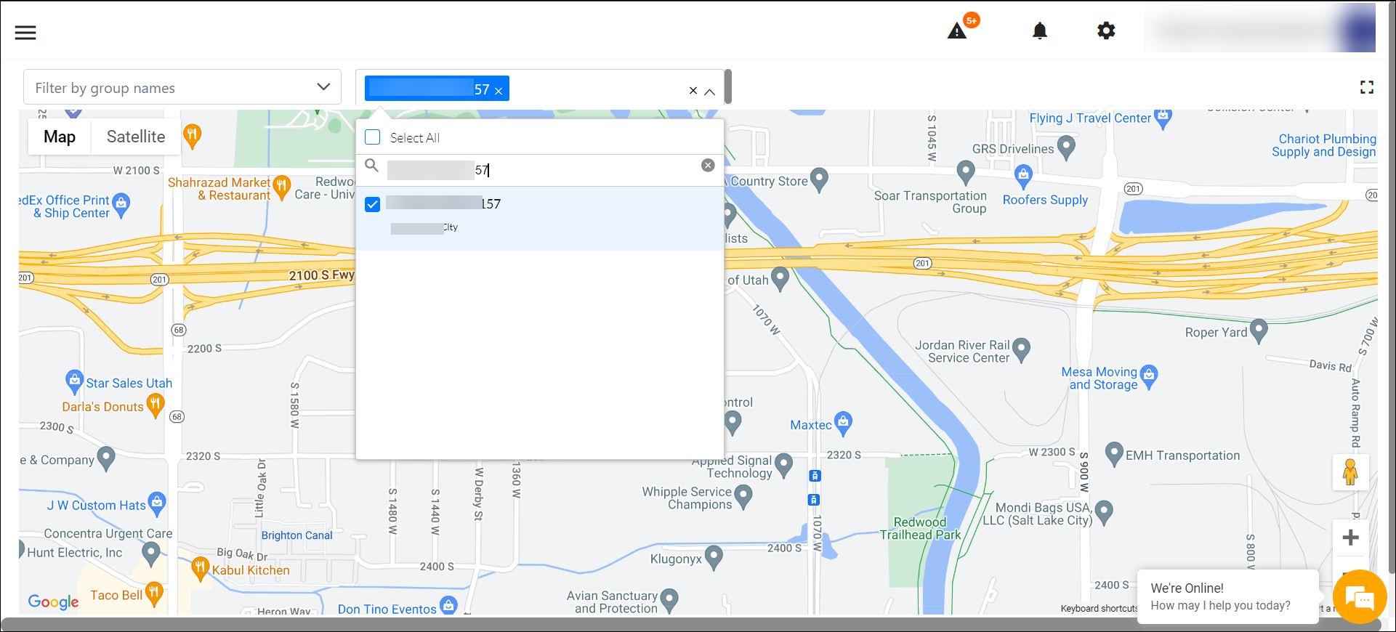Click the Star Sales Utah marker
The height and width of the screenshot is (632, 1396).
tap(73, 381)
